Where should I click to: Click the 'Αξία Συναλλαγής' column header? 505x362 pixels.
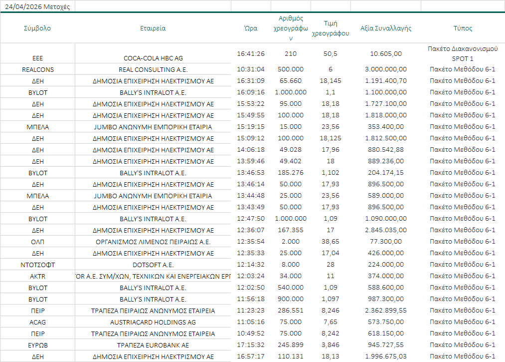(386, 28)
